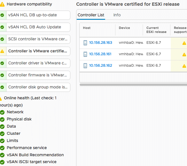The height and width of the screenshot is (166, 187).
Task: Click green check icon for SCSI controller test
Action: pos(2,39)
